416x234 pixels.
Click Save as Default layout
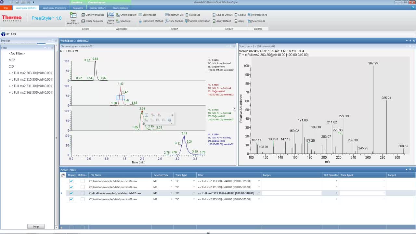click(x=222, y=15)
